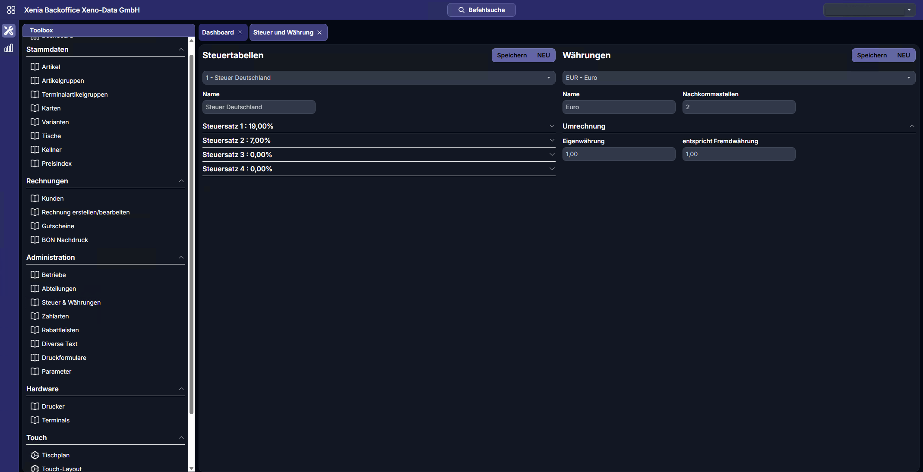The image size is (923, 472).
Task: Click the book icon beside Zahlarten
Action: coord(35,316)
